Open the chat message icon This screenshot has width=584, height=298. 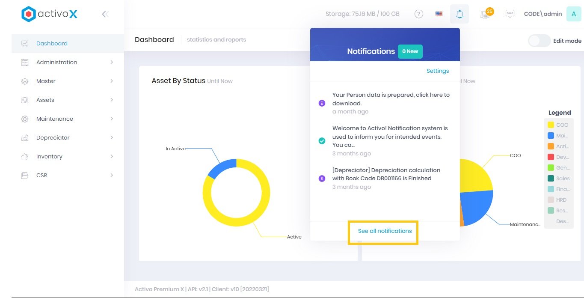point(510,14)
